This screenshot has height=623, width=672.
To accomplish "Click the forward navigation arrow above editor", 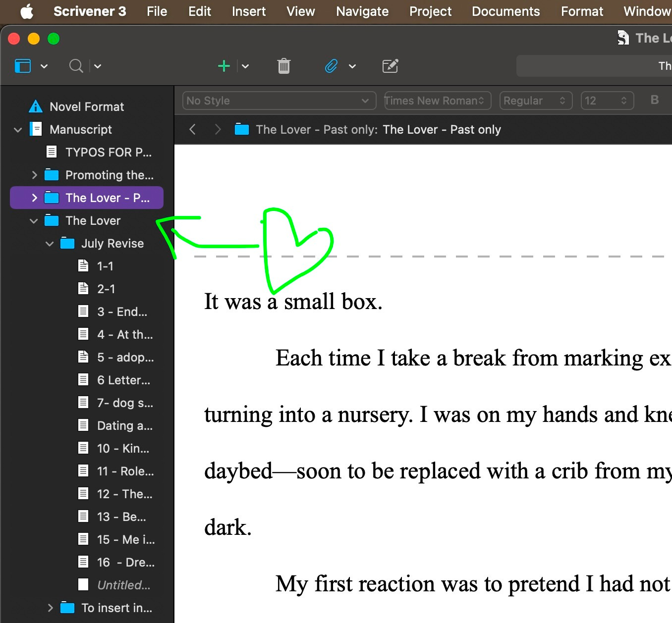I will [x=218, y=129].
